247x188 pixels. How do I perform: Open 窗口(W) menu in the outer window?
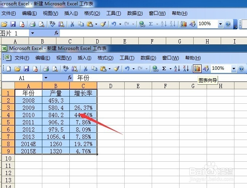point(157,13)
